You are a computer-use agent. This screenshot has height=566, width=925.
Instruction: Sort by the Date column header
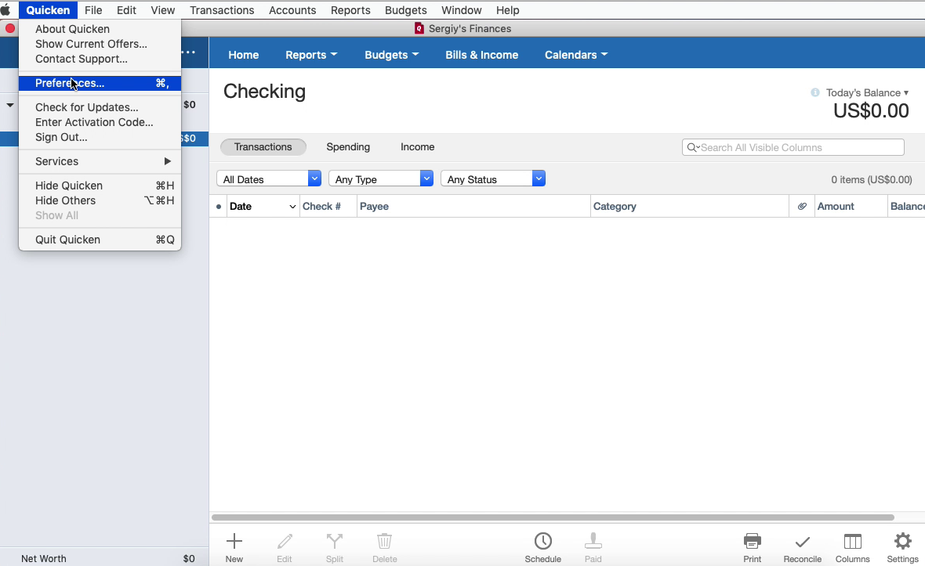click(x=263, y=206)
